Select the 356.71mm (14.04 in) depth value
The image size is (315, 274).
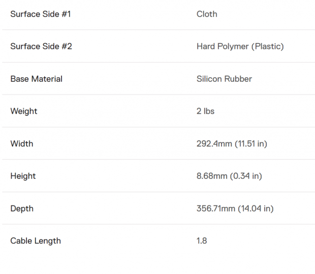pyautogui.click(x=235, y=208)
